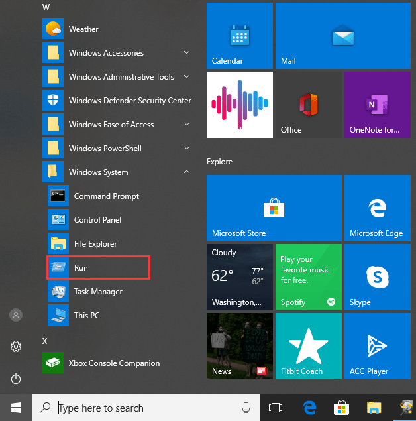Open This PC
Image resolution: width=416 pixels, height=421 pixels.
click(120, 315)
